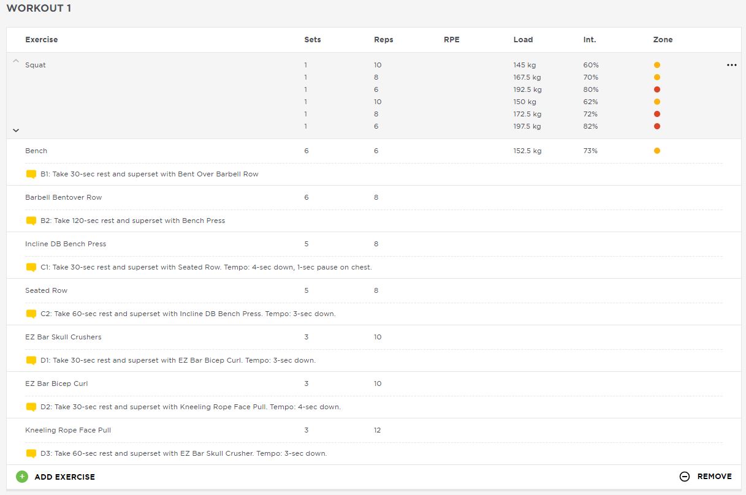Click the 167.5 kg load value
The height and width of the screenshot is (495, 746).
[528, 77]
